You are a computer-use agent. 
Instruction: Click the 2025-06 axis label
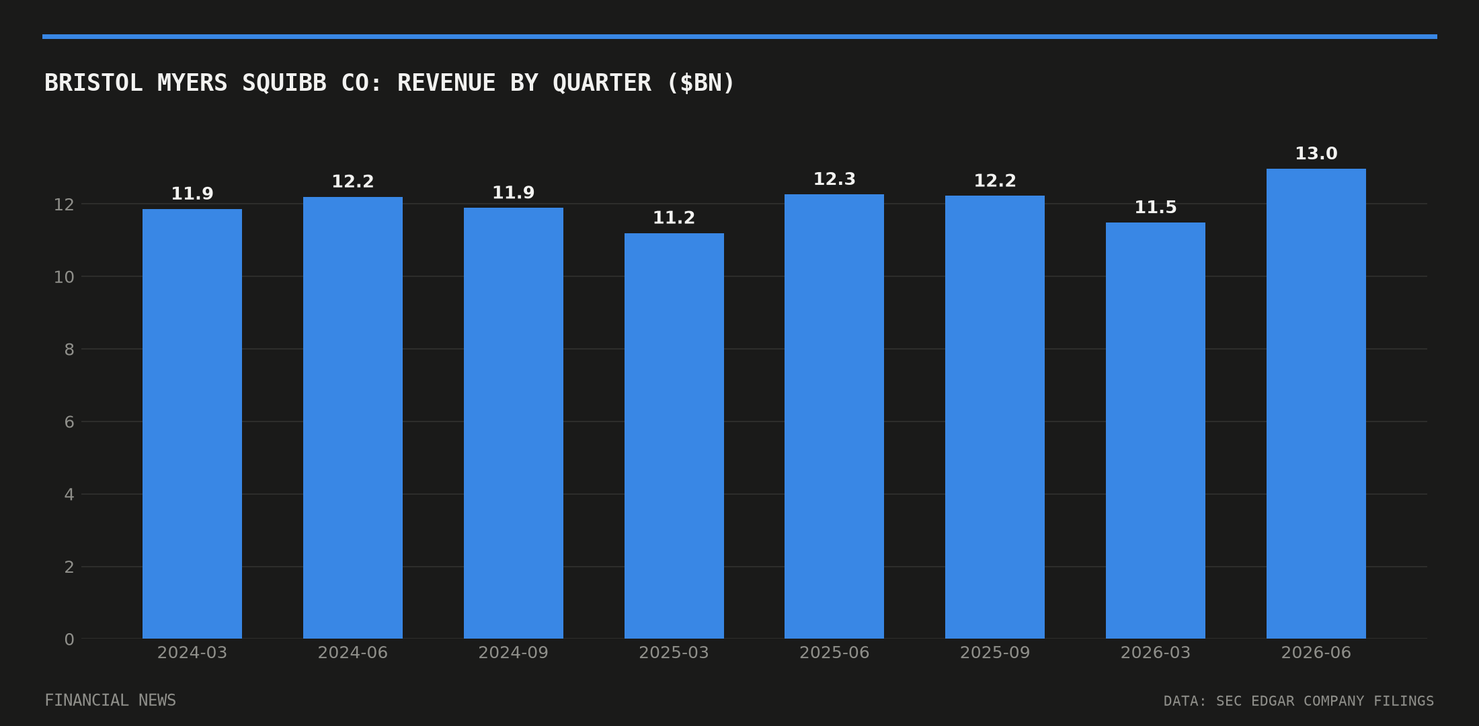coord(834,653)
